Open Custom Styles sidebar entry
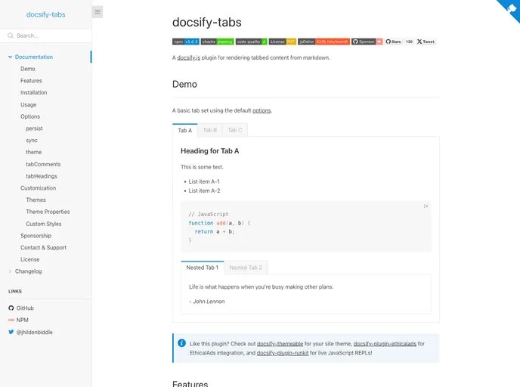 (44, 224)
